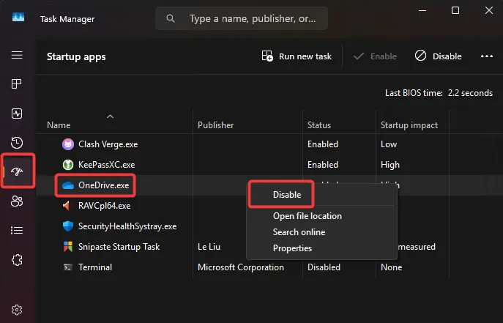Click the Snipaste colorful icon
This screenshot has width=503, height=323.
(67, 247)
